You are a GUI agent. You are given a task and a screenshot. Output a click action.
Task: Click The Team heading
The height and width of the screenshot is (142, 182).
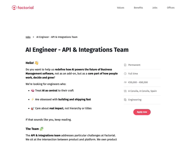tap(32, 129)
